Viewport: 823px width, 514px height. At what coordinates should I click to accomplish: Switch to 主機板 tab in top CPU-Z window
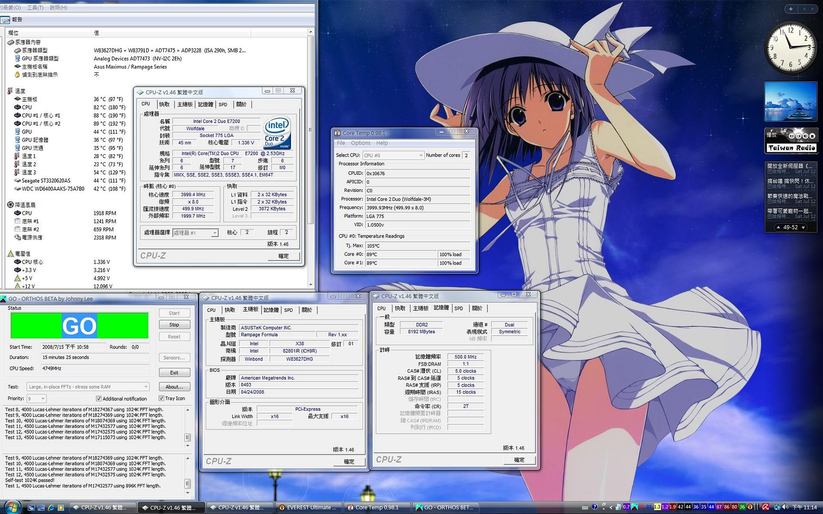(185, 104)
